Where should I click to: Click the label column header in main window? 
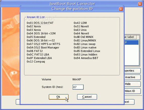[130, 37]
